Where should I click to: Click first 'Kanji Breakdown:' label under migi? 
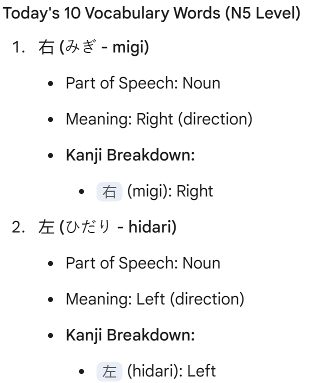[130, 155]
